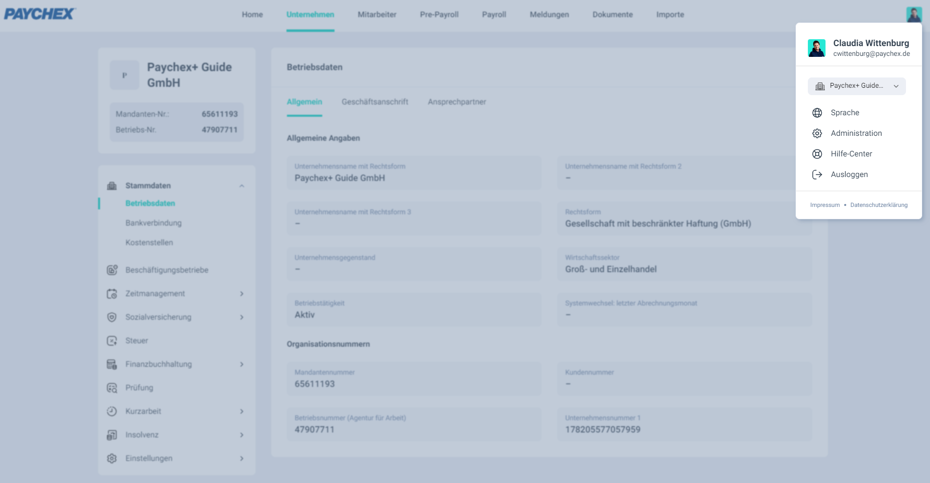
Task: Click the lifebuoy Hilfe-Center icon
Action: [817, 154]
